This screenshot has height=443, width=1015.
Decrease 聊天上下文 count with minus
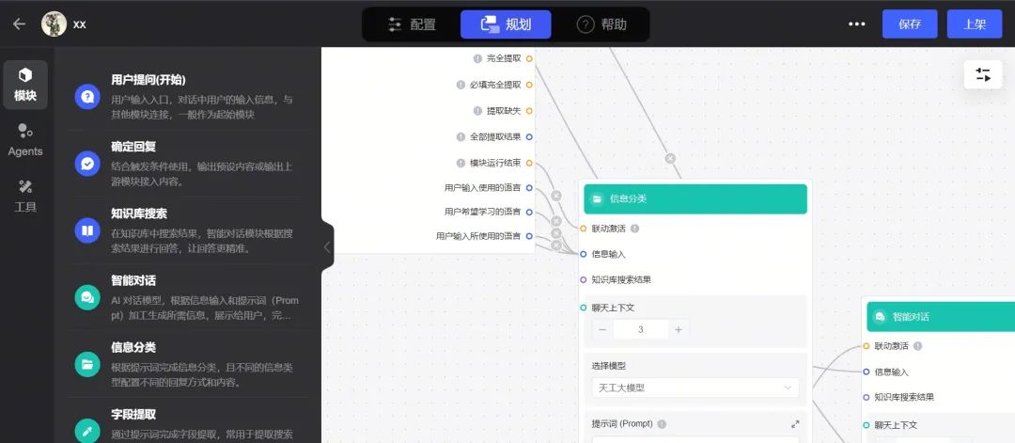click(602, 329)
